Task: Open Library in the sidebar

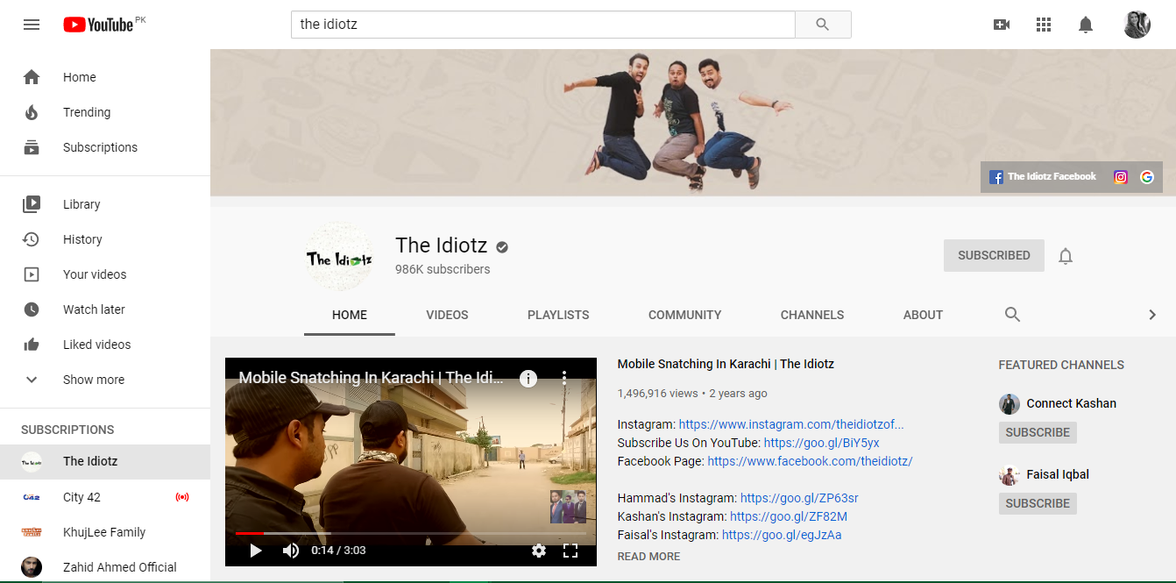Action: (105, 204)
